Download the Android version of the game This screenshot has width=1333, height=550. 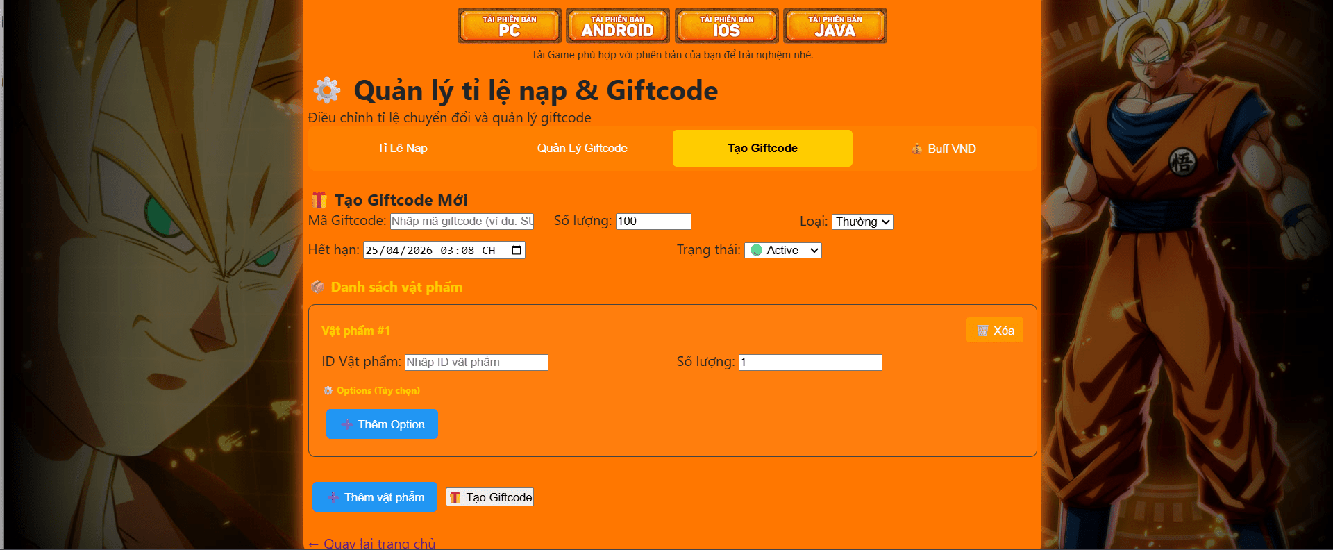[618, 26]
